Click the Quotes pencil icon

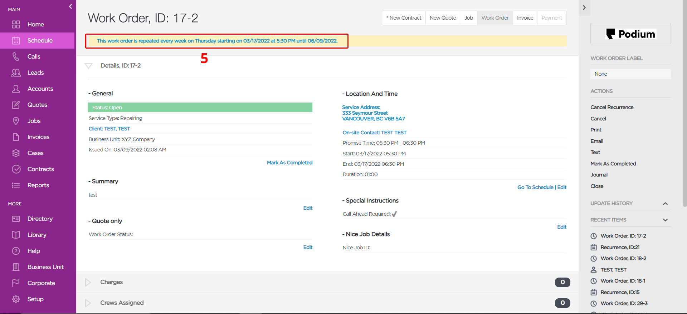16,105
